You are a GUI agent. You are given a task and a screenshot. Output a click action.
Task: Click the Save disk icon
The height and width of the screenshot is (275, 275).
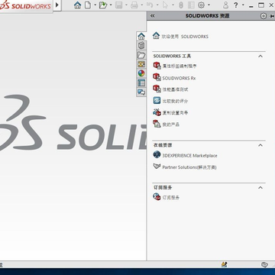pos(118,5)
